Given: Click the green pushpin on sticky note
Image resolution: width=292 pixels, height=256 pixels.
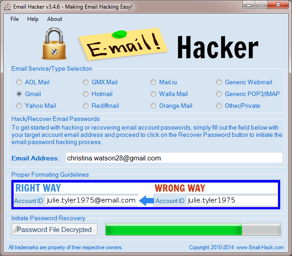Looking at the screenshot, I should point(119,34).
